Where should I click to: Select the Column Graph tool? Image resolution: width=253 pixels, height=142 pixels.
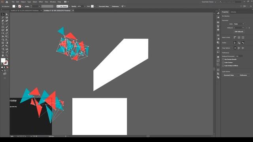pos(7,49)
